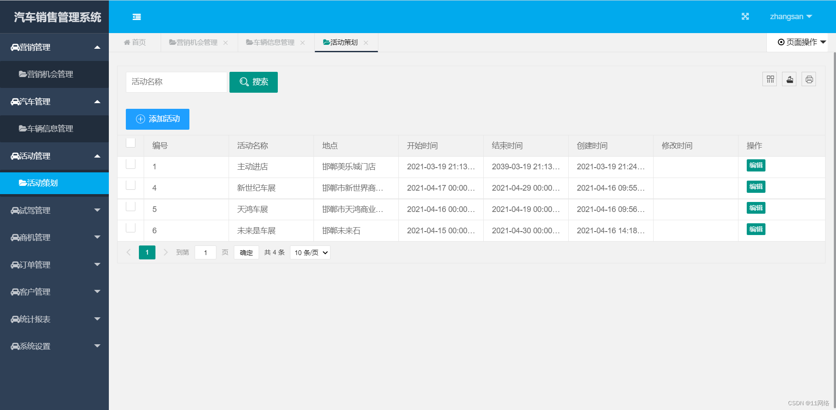Click the home icon in 首页 tab
Screen dimensions: 836x410
click(x=127, y=42)
